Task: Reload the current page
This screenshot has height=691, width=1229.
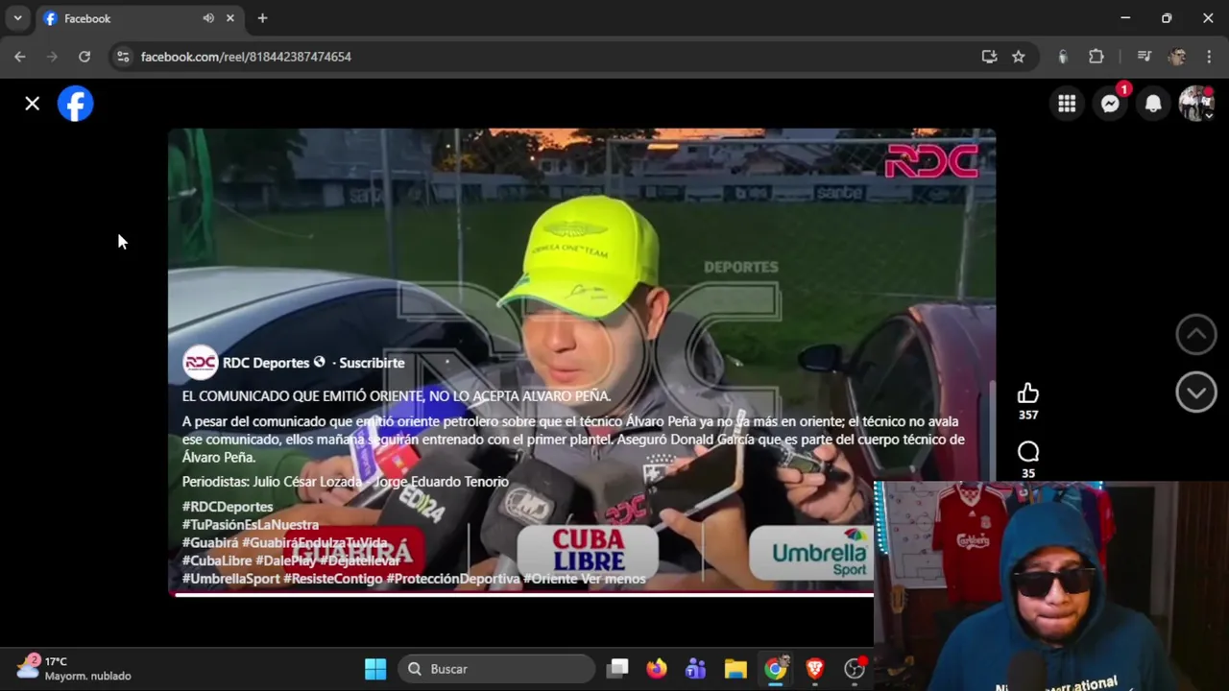Action: [x=84, y=57]
